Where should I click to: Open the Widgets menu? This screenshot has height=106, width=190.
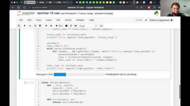80,20
